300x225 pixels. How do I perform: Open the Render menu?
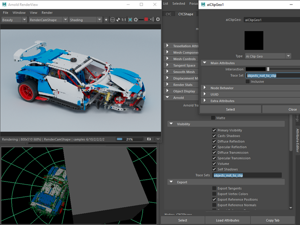[47, 12]
